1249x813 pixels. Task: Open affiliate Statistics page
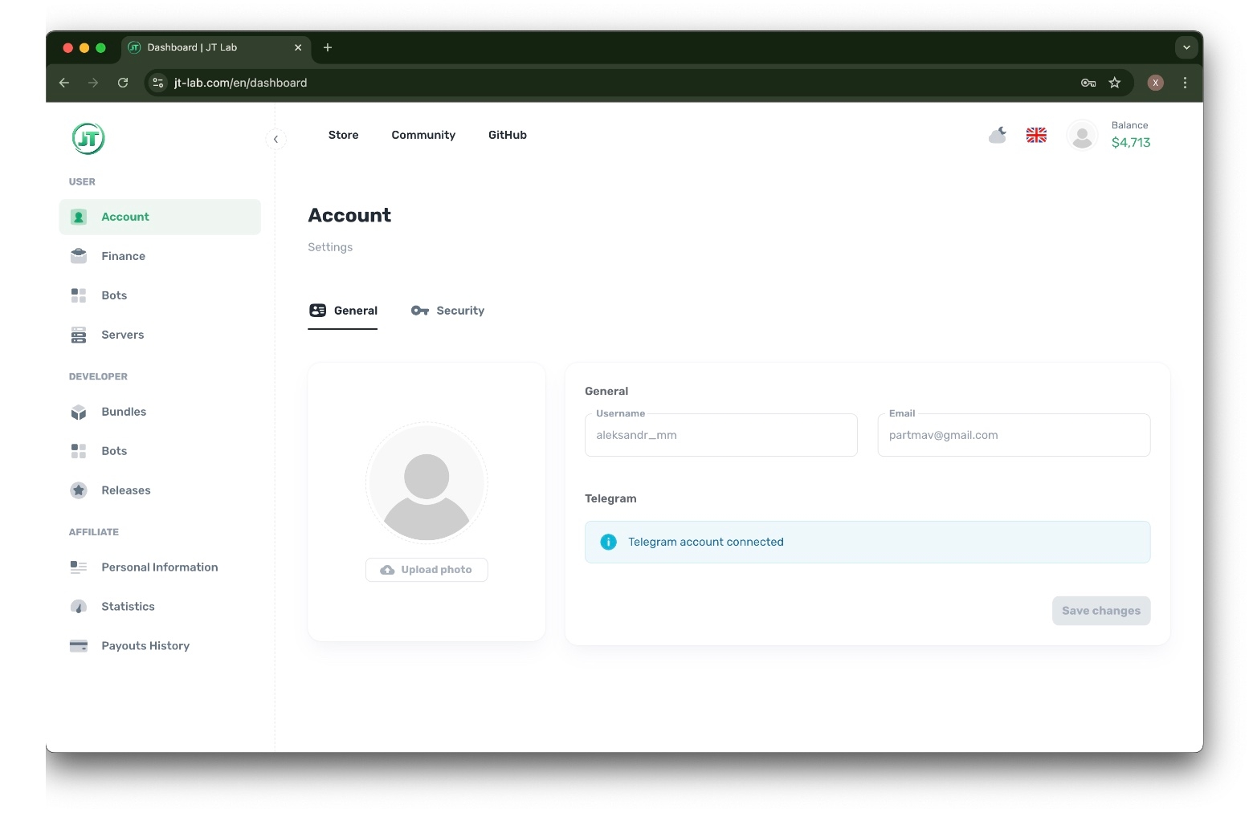pos(160,607)
